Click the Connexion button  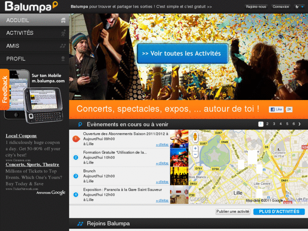281,7
